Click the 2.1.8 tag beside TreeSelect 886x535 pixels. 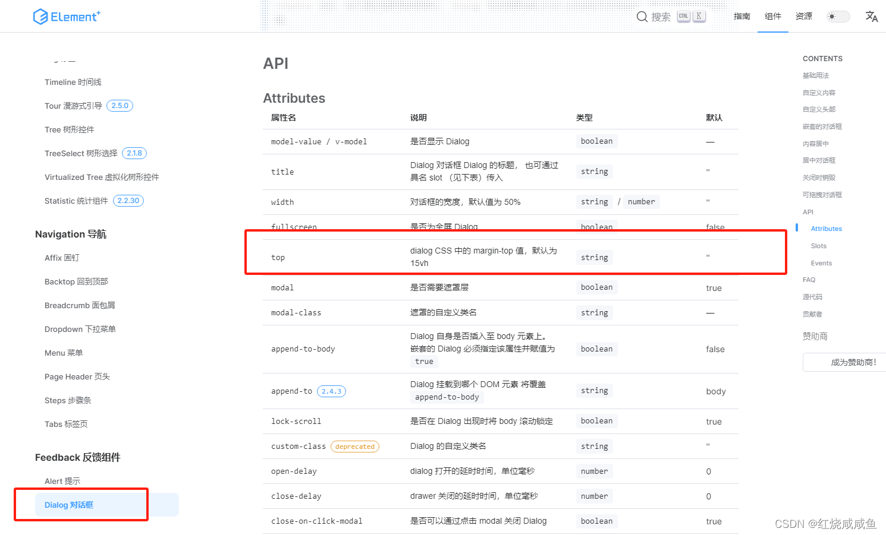pyautogui.click(x=134, y=153)
